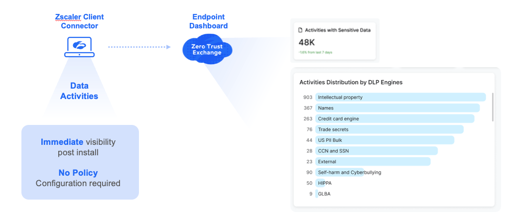Click the Zscaler Client Connector title
This screenshot has width=513, height=218.
pos(80,21)
